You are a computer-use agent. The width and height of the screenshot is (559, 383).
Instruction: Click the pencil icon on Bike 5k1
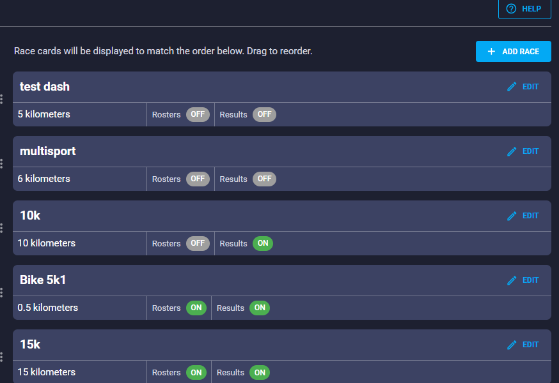pyautogui.click(x=512, y=280)
